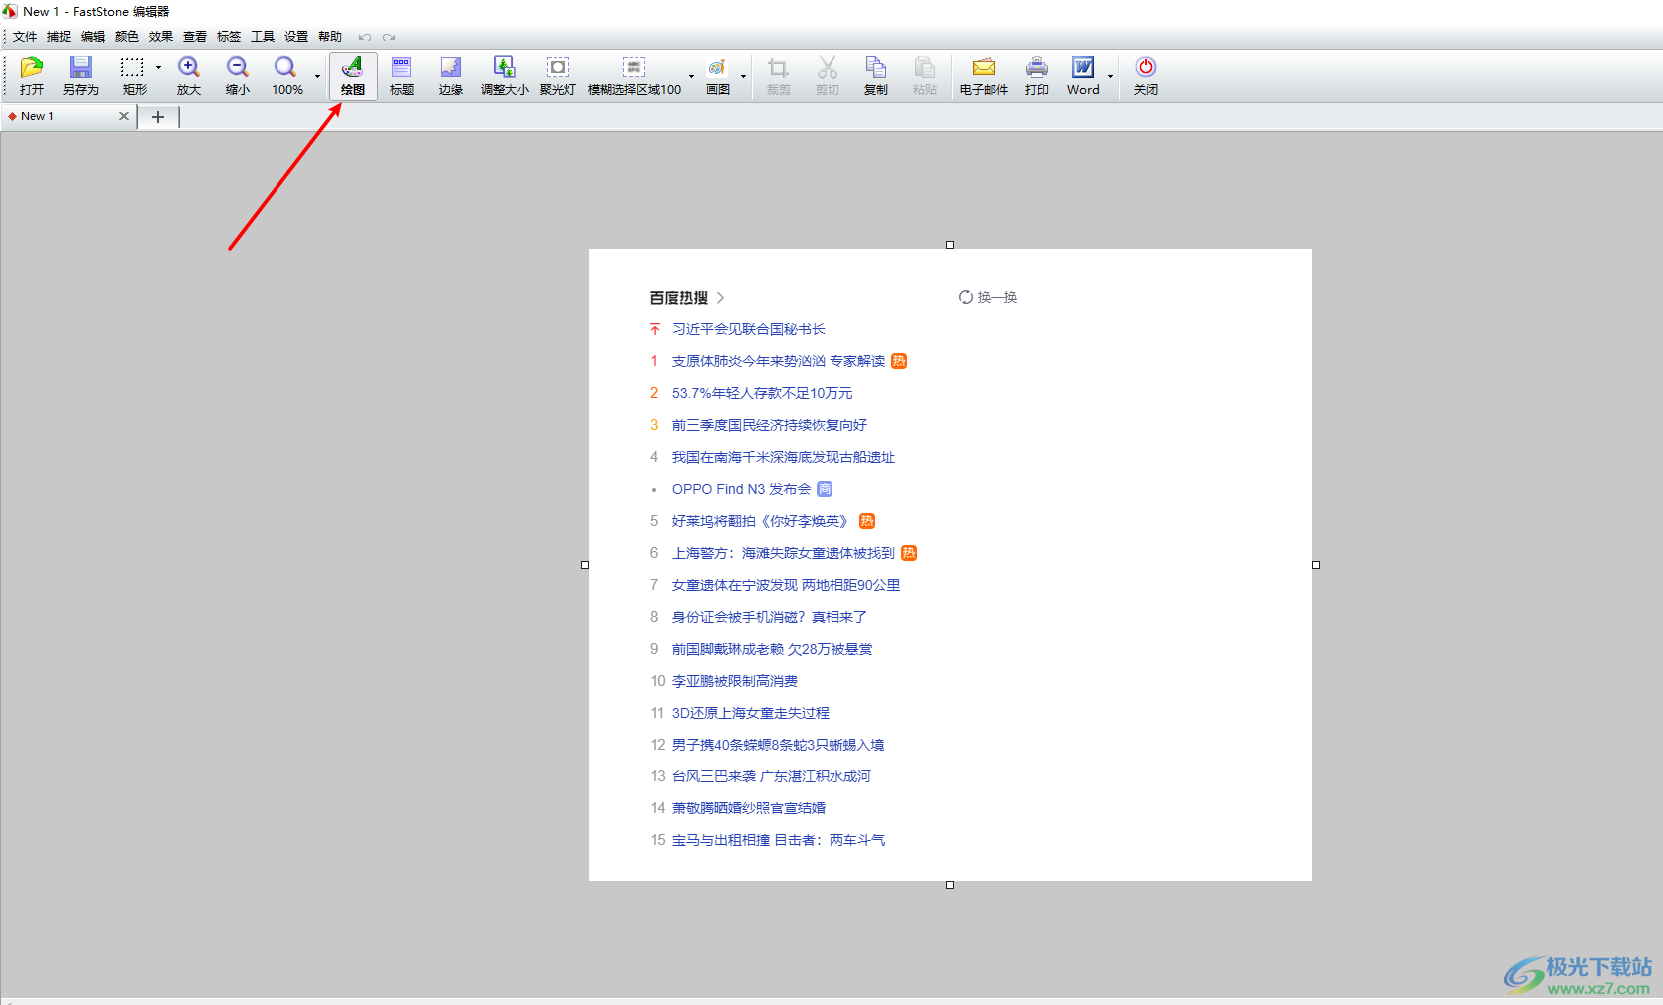The width and height of the screenshot is (1663, 1005).
Task: Open the 捕捉 menu
Action: [x=59, y=37]
